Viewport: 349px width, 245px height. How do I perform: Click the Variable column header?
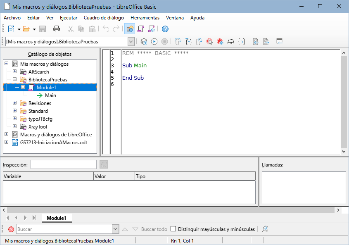point(48,176)
